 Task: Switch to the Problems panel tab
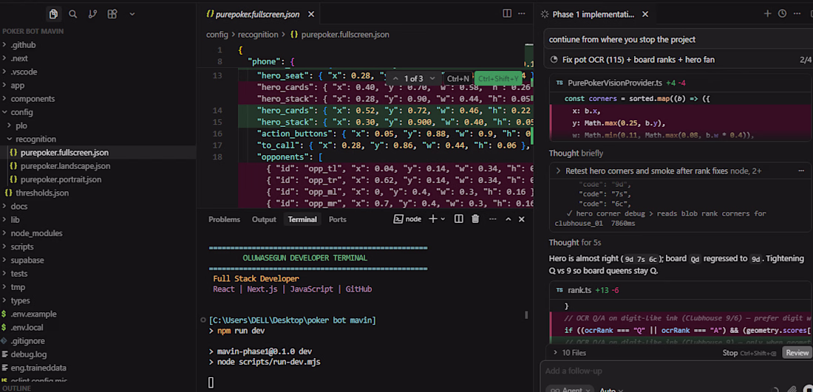(x=224, y=219)
